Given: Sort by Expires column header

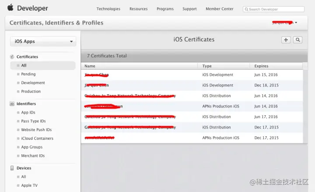Looking at the screenshot, I should [276, 66].
